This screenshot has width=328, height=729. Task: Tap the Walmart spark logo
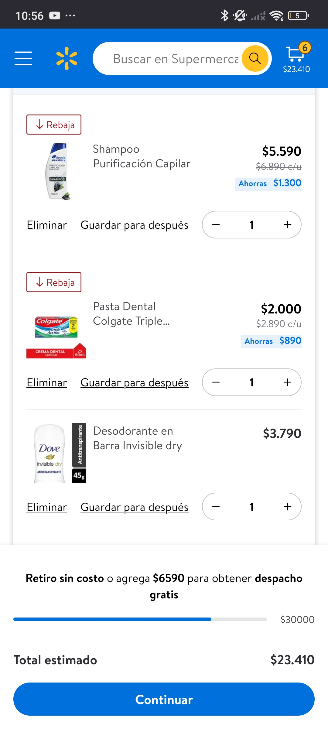click(67, 58)
